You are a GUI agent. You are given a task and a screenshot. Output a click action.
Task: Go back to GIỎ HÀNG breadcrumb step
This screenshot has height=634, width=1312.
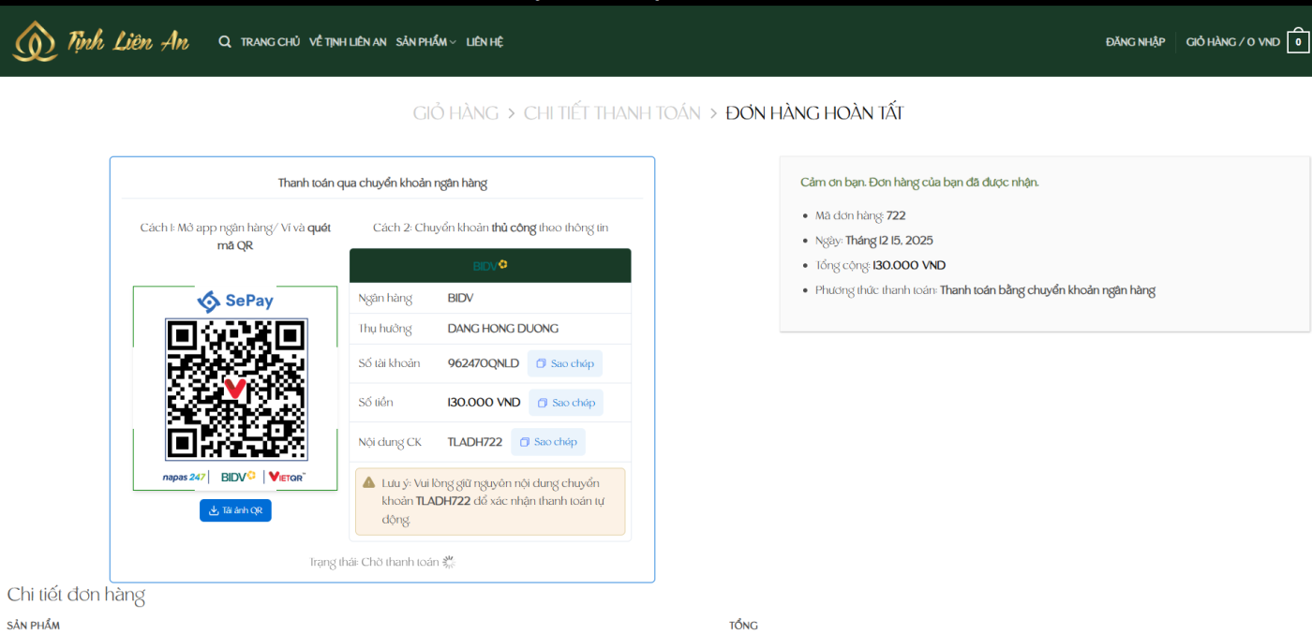tap(455, 113)
